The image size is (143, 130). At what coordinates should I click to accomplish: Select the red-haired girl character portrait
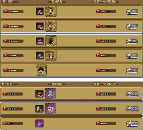(51, 55)
